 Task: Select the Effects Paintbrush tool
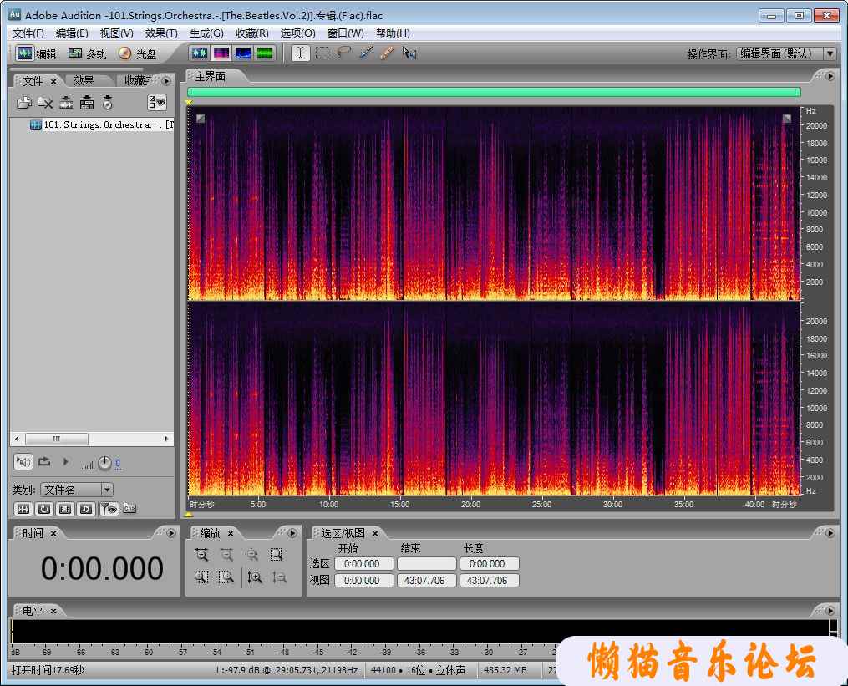[x=366, y=53]
